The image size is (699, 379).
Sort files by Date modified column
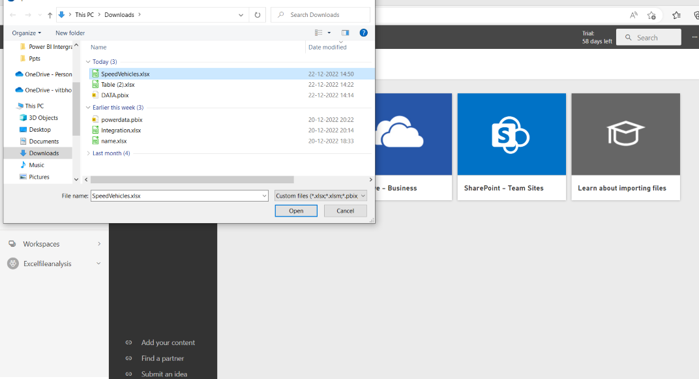coord(327,47)
